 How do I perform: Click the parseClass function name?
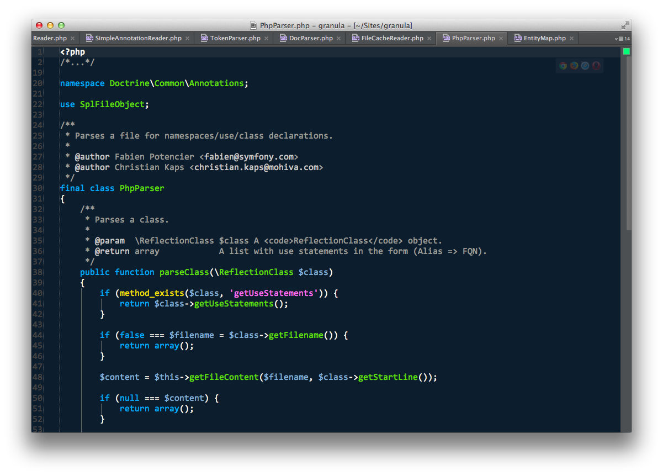point(184,272)
